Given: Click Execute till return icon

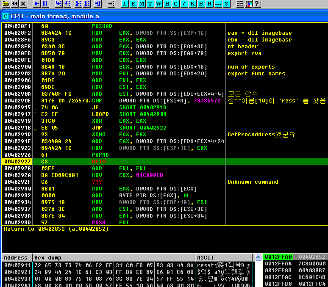Looking at the screenshot, I should (x=97, y=3).
